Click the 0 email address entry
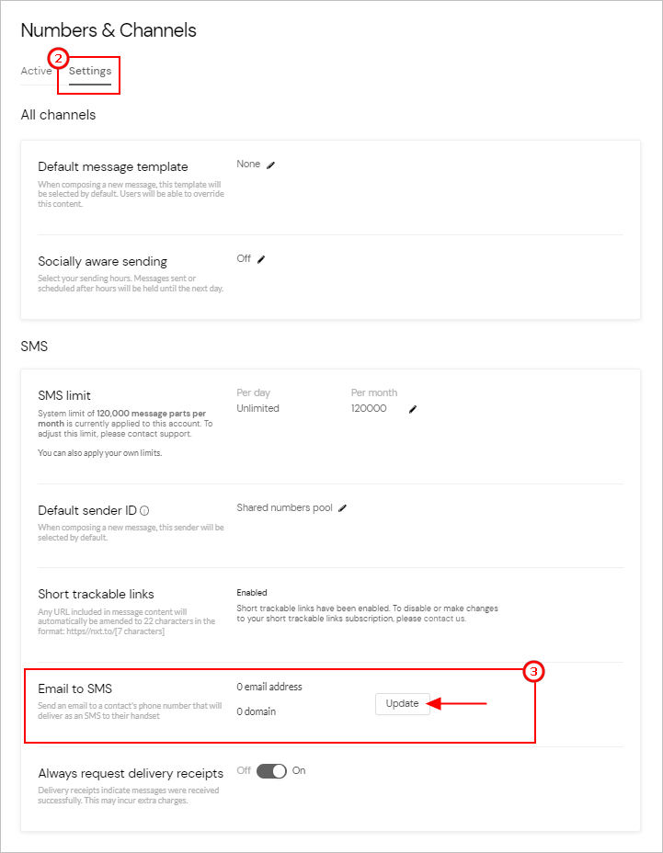This screenshot has width=663, height=853. click(x=269, y=686)
